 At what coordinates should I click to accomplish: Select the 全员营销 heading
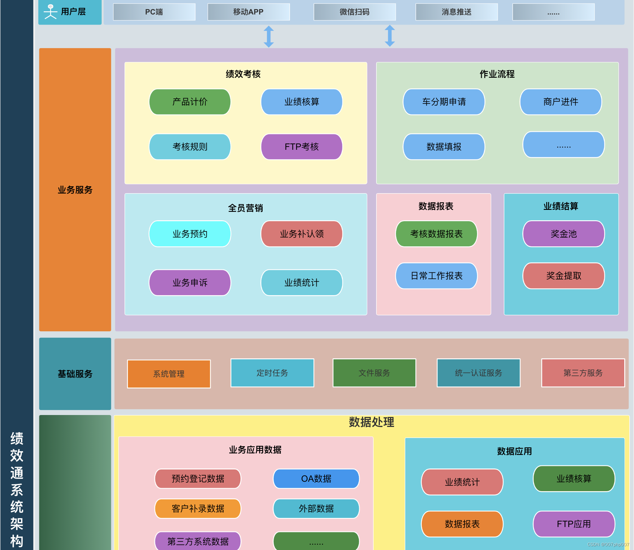pos(246,208)
